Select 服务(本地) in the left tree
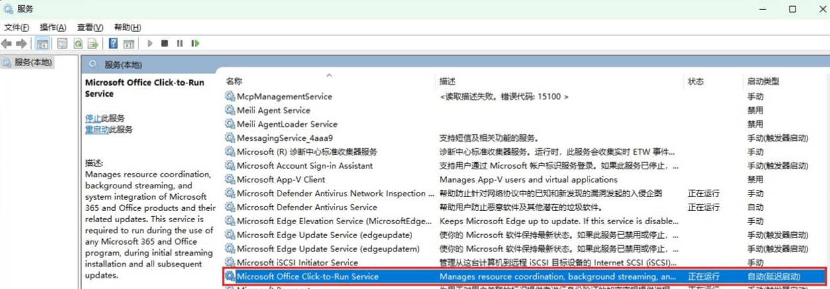Viewport: 830px width, 289px height. pyautogui.click(x=32, y=62)
